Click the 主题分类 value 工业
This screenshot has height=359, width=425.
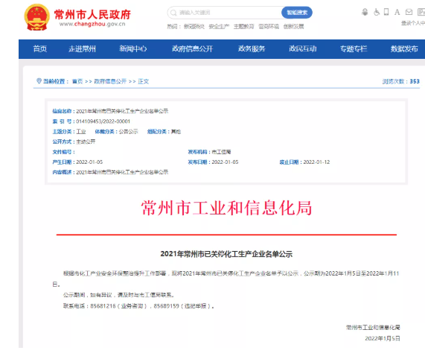[81, 132]
